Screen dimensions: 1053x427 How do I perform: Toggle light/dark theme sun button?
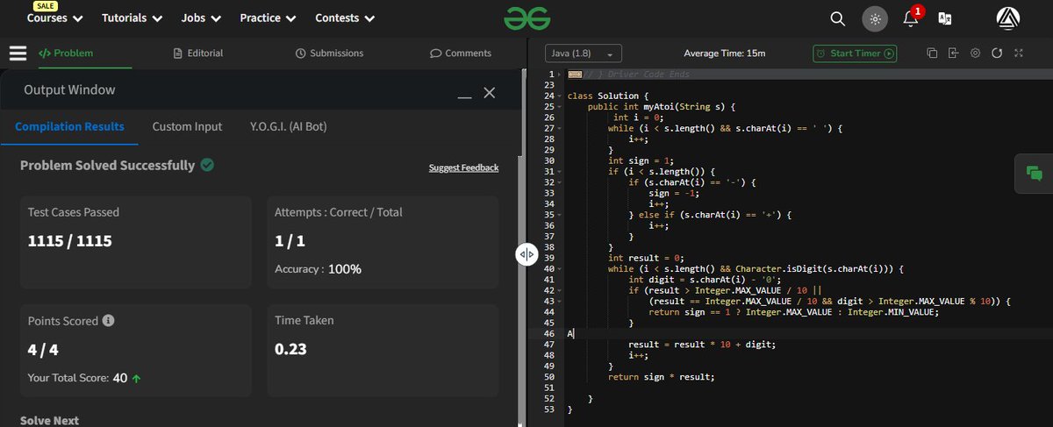pyautogui.click(x=874, y=18)
